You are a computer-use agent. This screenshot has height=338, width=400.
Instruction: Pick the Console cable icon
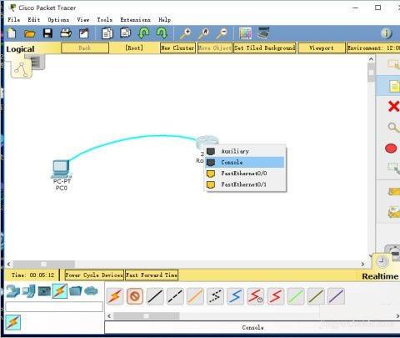[x=135, y=296]
